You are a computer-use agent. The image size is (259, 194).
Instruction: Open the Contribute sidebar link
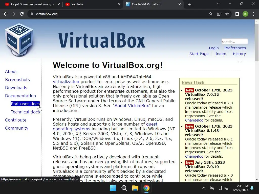(x=16, y=120)
